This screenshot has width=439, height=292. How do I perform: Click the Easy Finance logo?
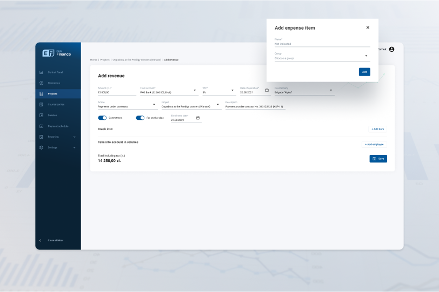(x=57, y=53)
